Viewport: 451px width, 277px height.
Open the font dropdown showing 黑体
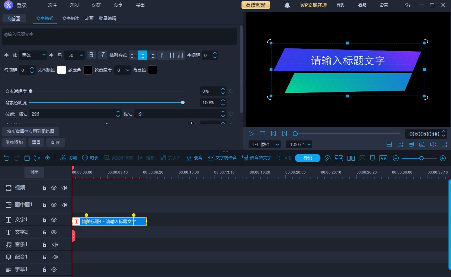(x=33, y=55)
